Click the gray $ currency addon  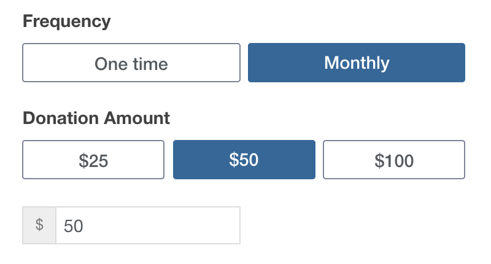click(39, 225)
